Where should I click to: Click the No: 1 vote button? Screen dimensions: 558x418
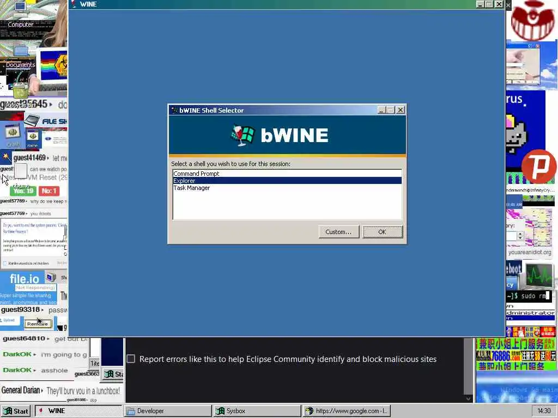click(48, 191)
